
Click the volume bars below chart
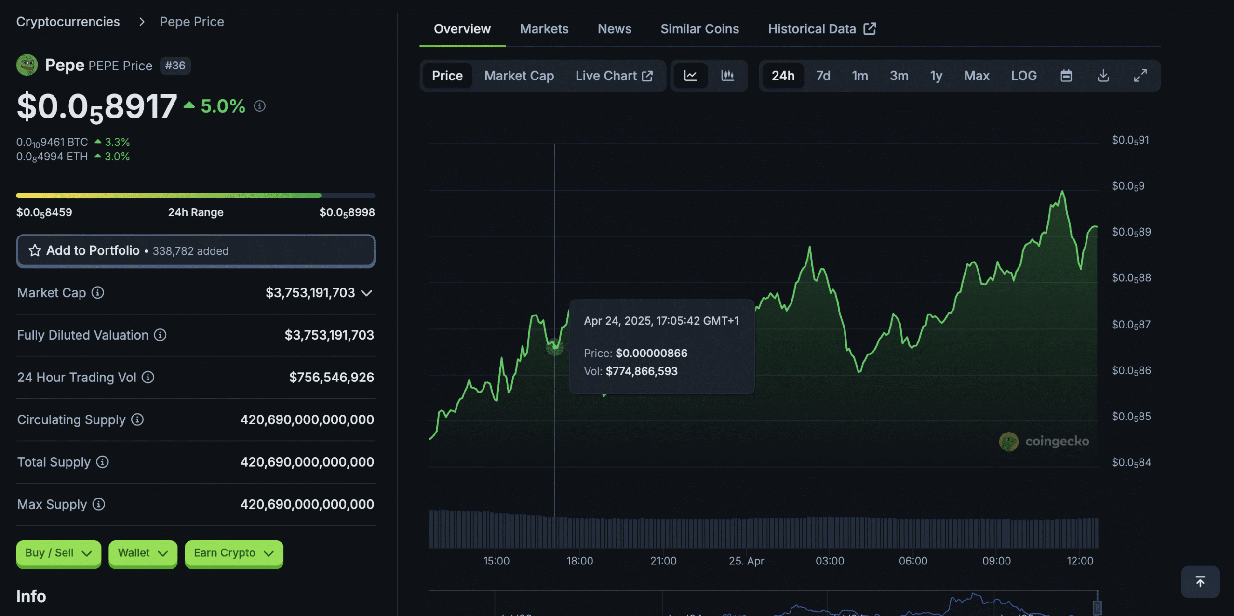click(764, 529)
